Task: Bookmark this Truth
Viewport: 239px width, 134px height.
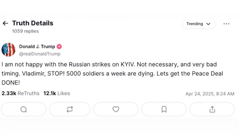Action: coord(164,109)
